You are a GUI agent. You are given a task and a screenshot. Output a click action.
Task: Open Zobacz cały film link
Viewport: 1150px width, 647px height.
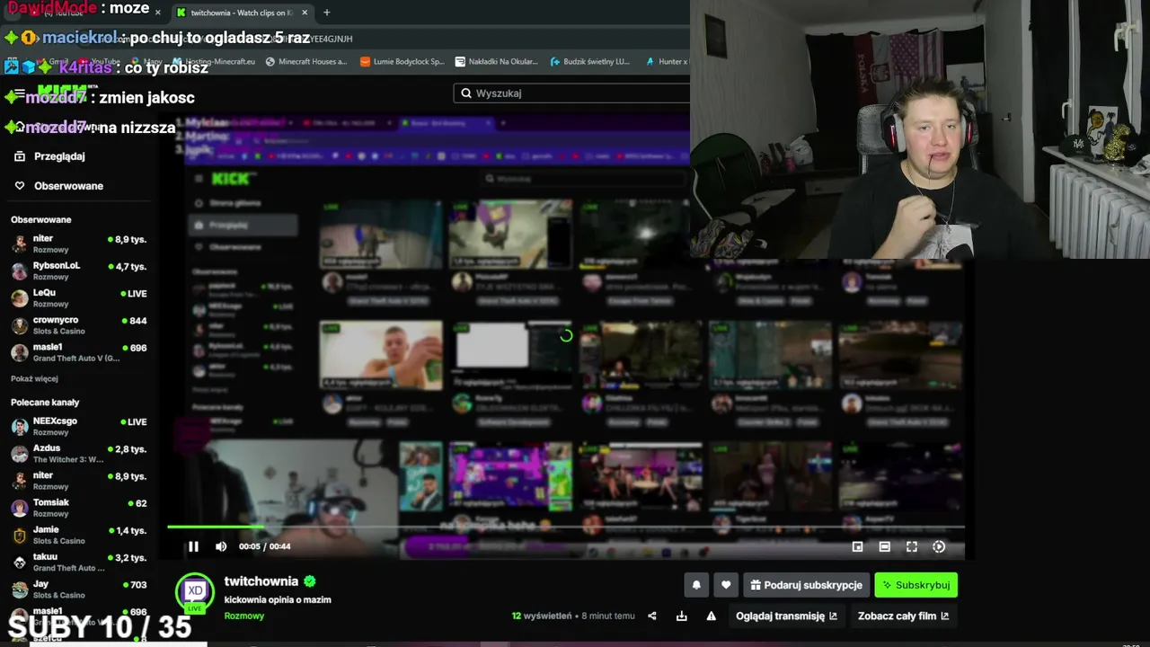(x=903, y=616)
